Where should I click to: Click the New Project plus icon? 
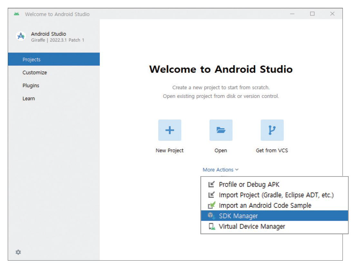click(x=169, y=130)
